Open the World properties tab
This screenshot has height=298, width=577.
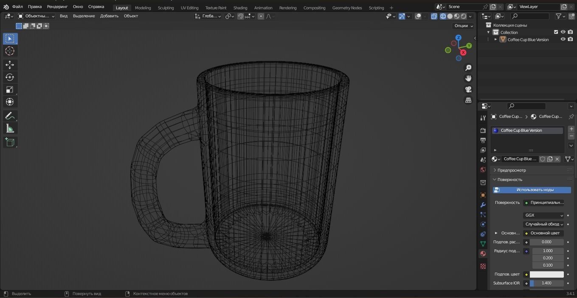click(x=483, y=170)
